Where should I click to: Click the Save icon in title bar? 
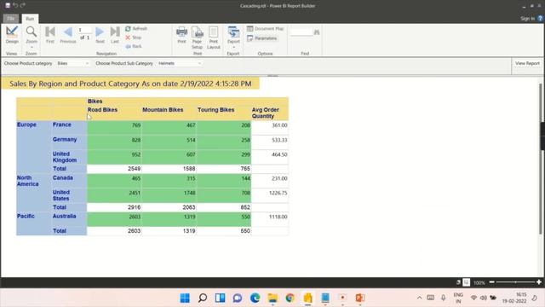pos(8,5)
